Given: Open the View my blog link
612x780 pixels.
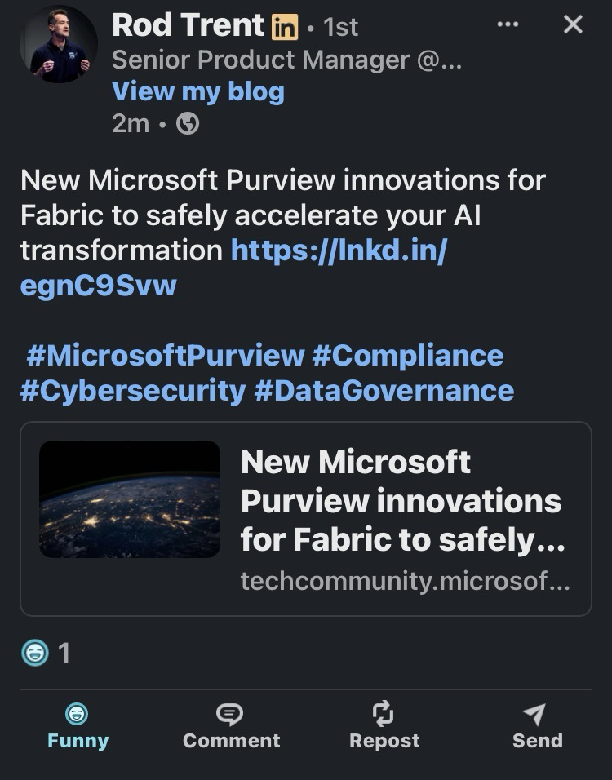Looking at the screenshot, I should (x=197, y=91).
